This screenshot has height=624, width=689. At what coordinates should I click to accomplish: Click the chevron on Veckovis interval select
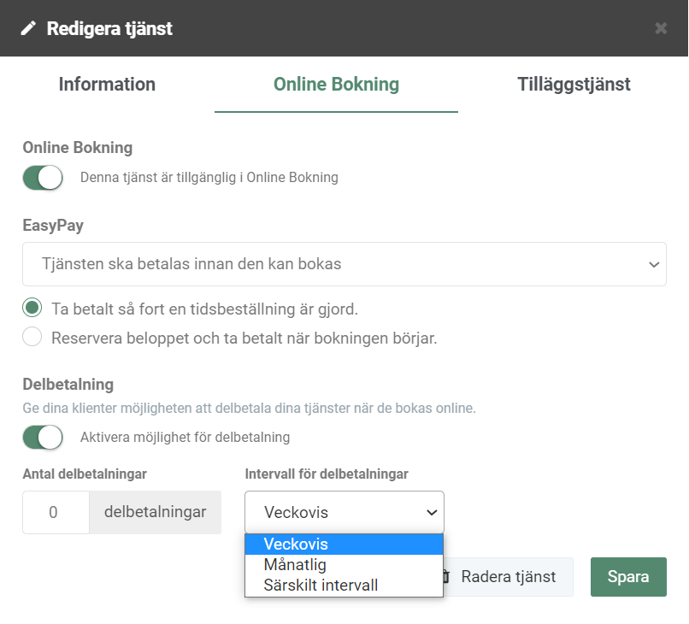pos(432,512)
